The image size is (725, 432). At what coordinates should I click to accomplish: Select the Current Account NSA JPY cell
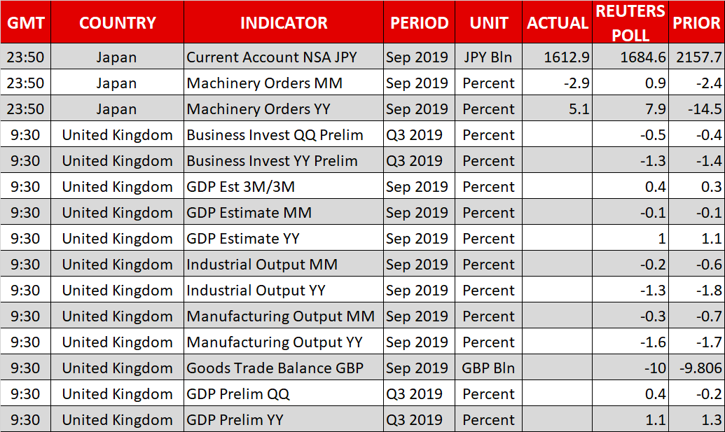click(x=284, y=57)
